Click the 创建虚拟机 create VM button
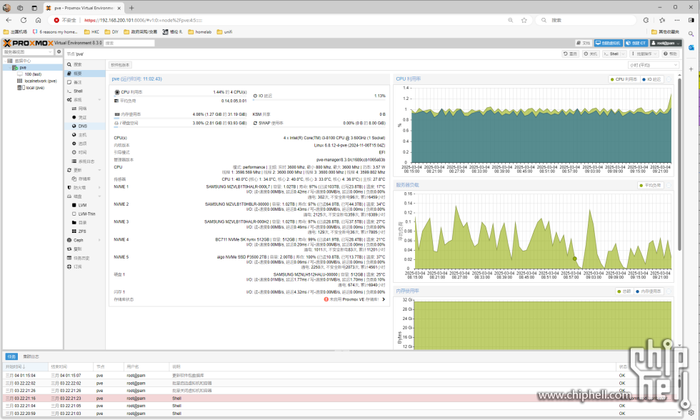Screen dimensions: 700x420 [x=609, y=44]
